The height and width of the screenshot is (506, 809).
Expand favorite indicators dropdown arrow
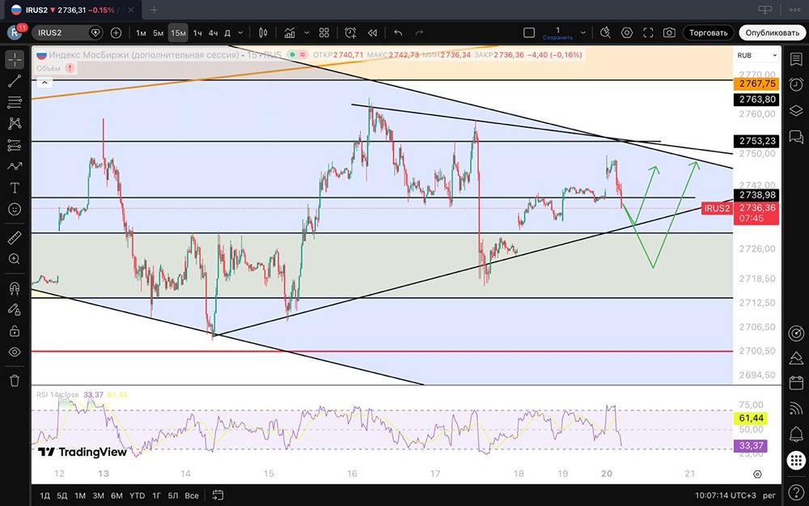(x=307, y=32)
